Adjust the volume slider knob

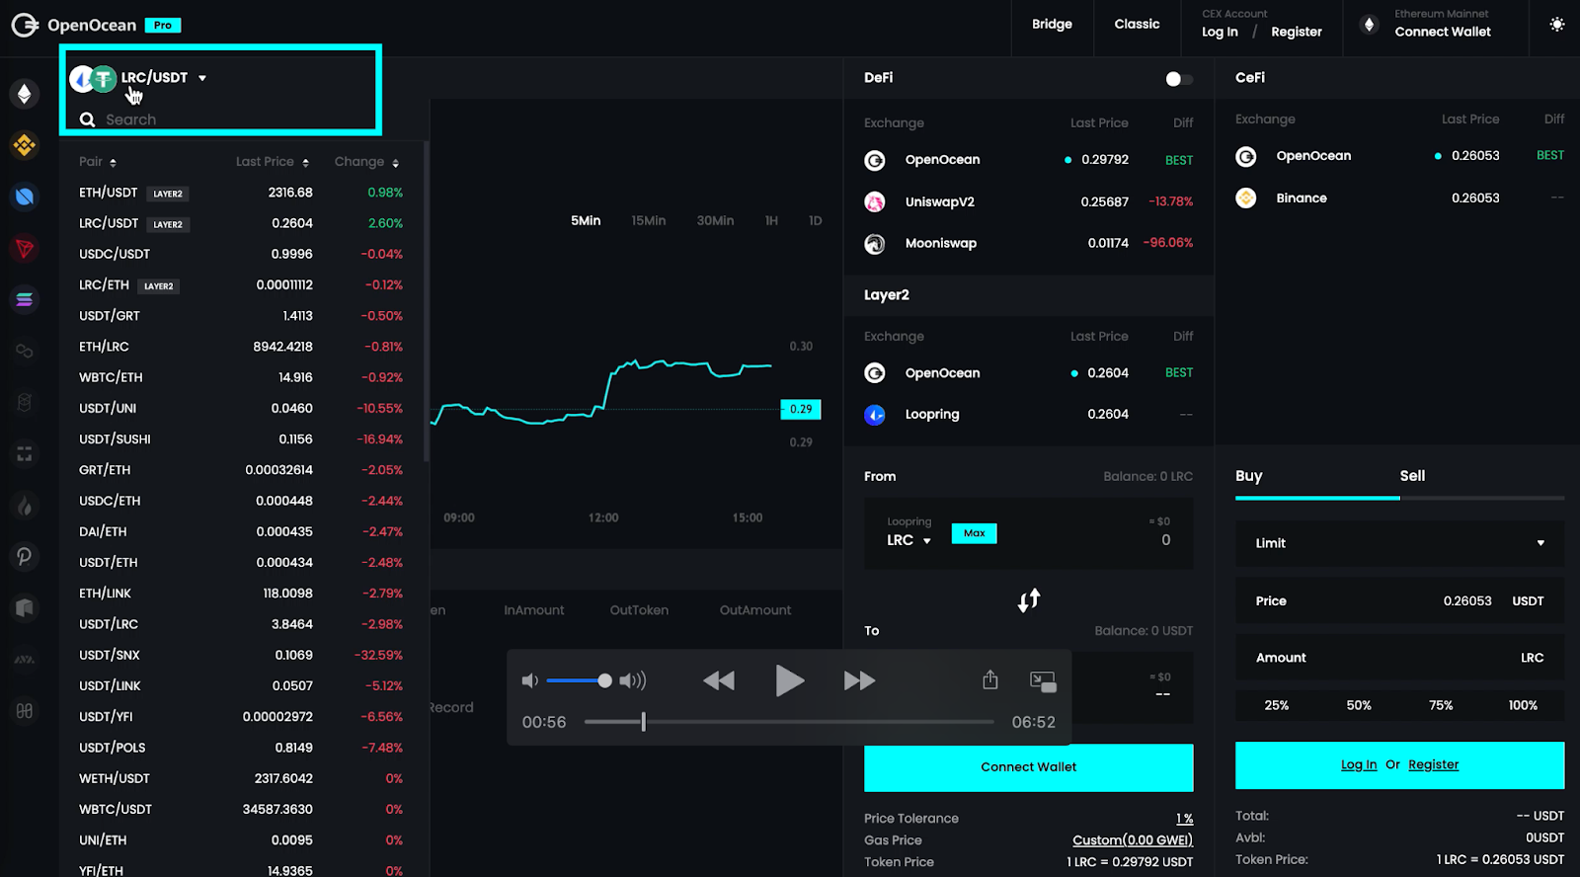pos(604,680)
